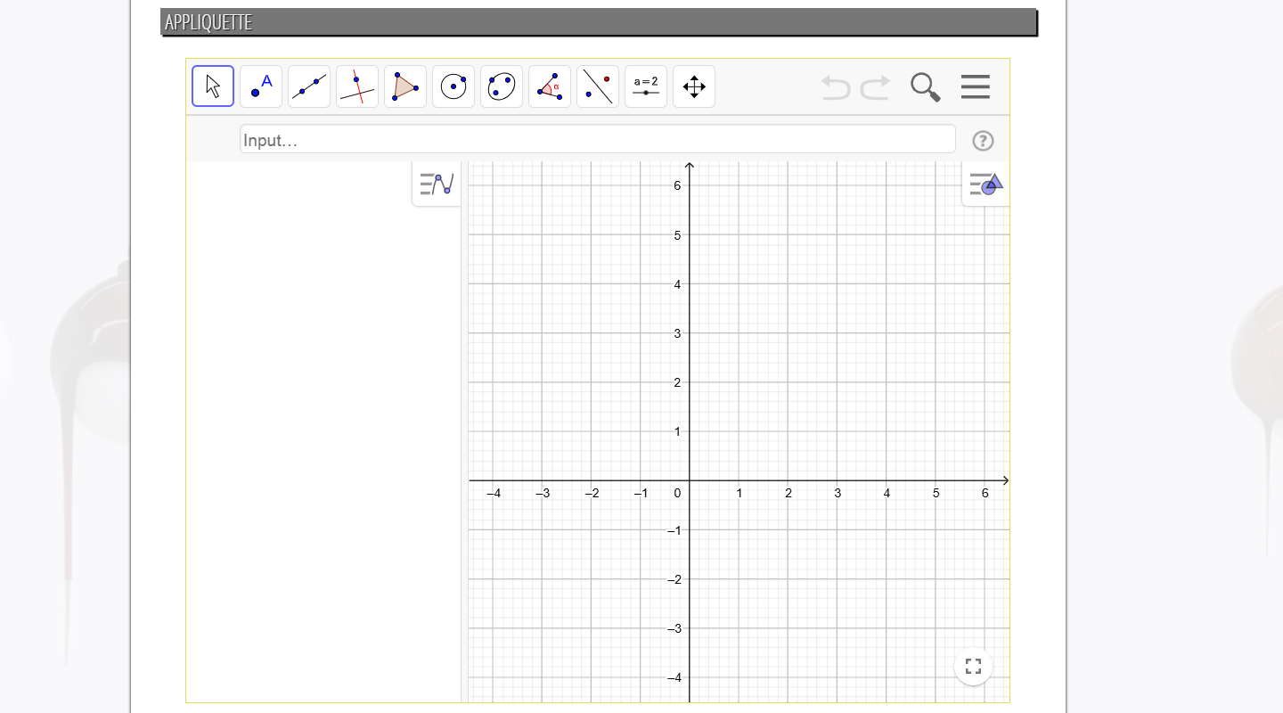Open the input help question mark
1283x713 pixels.
(983, 141)
